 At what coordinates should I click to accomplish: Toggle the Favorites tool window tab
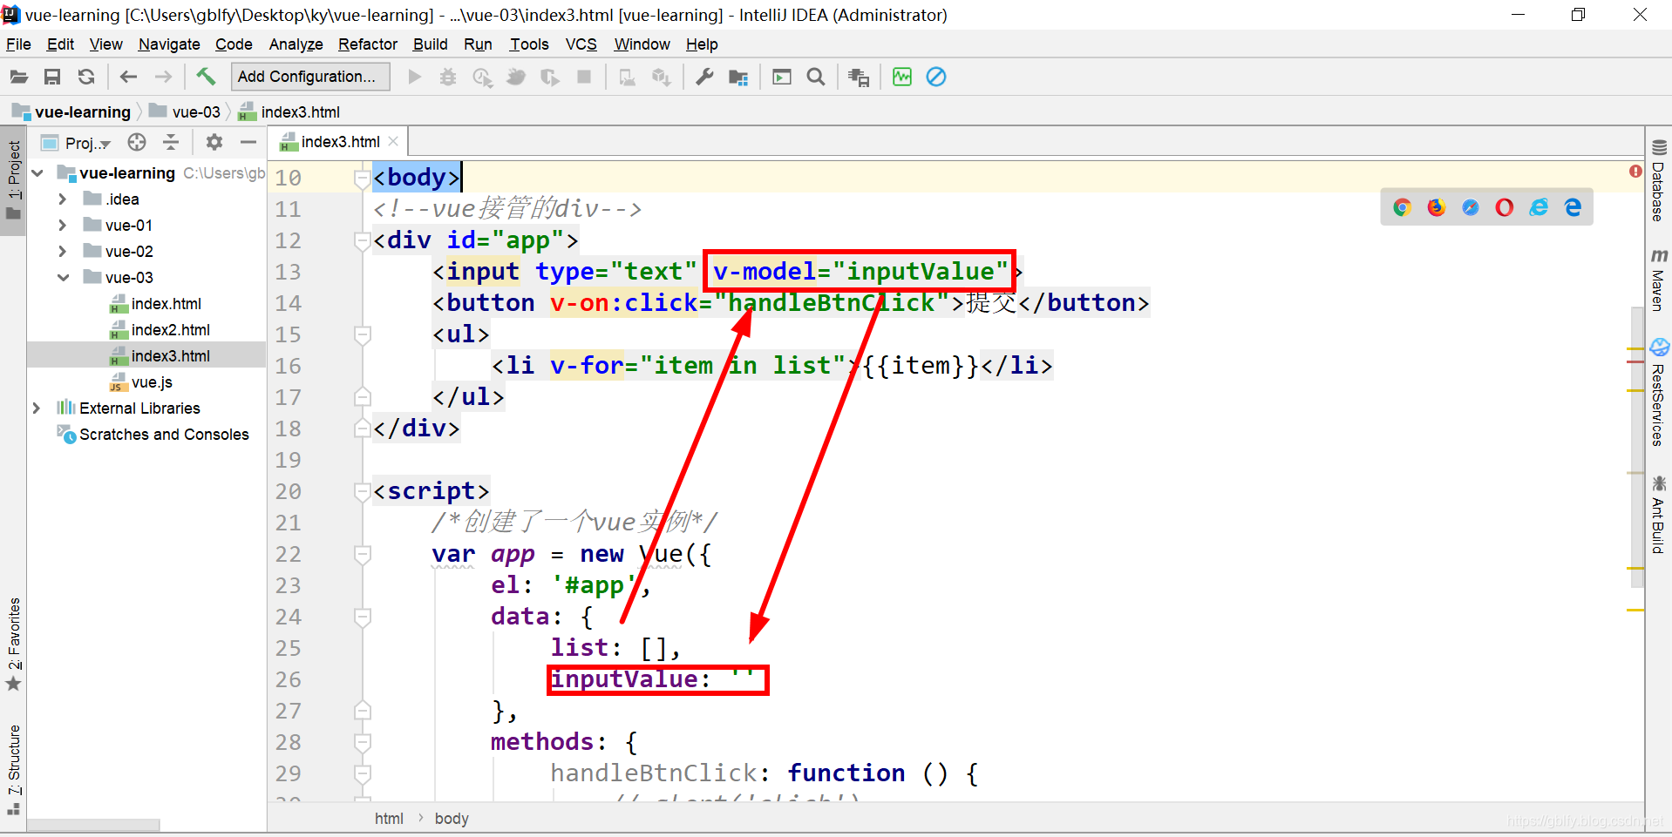tap(13, 643)
